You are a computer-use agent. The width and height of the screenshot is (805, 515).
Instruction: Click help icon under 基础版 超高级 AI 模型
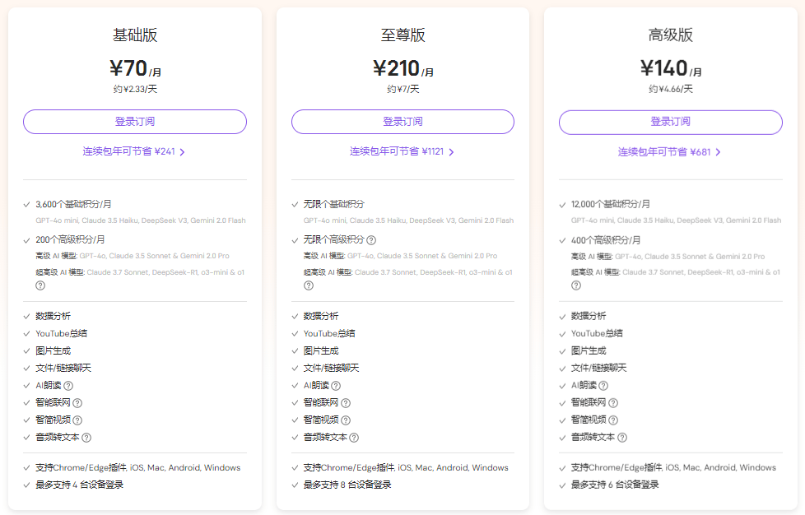40,285
